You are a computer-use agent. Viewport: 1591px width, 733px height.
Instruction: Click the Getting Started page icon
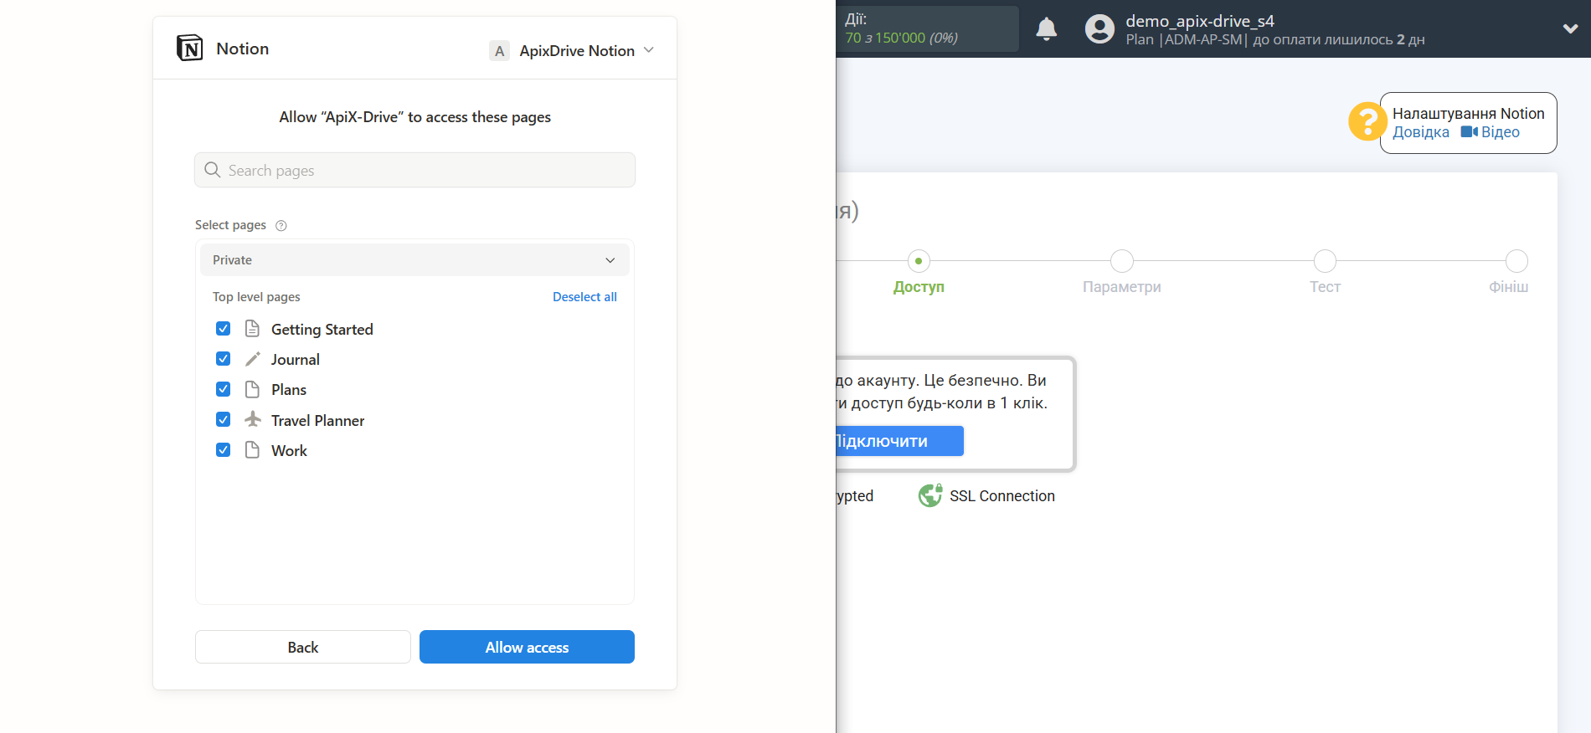pos(252,329)
